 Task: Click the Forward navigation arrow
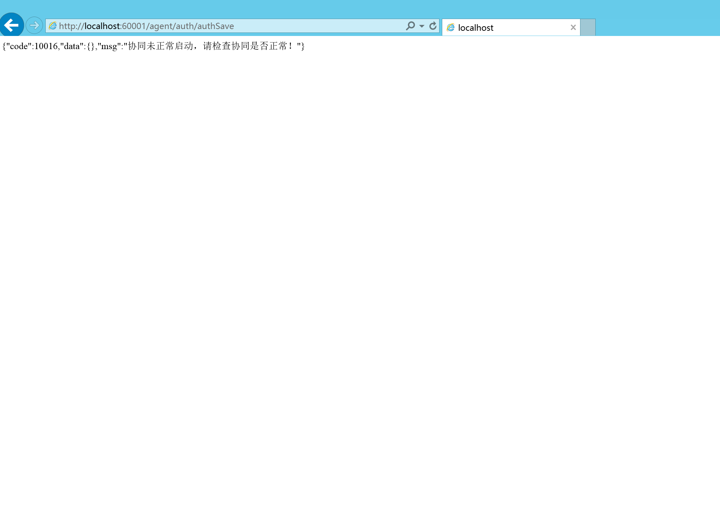click(x=34, y=25)
